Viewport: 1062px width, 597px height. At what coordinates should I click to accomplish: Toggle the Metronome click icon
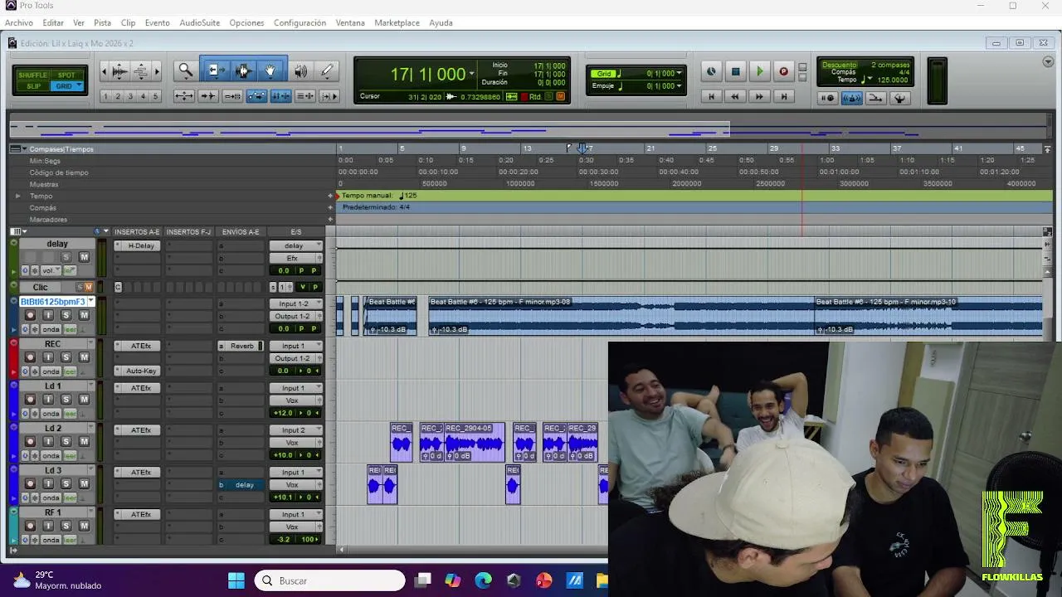[851, 98]
